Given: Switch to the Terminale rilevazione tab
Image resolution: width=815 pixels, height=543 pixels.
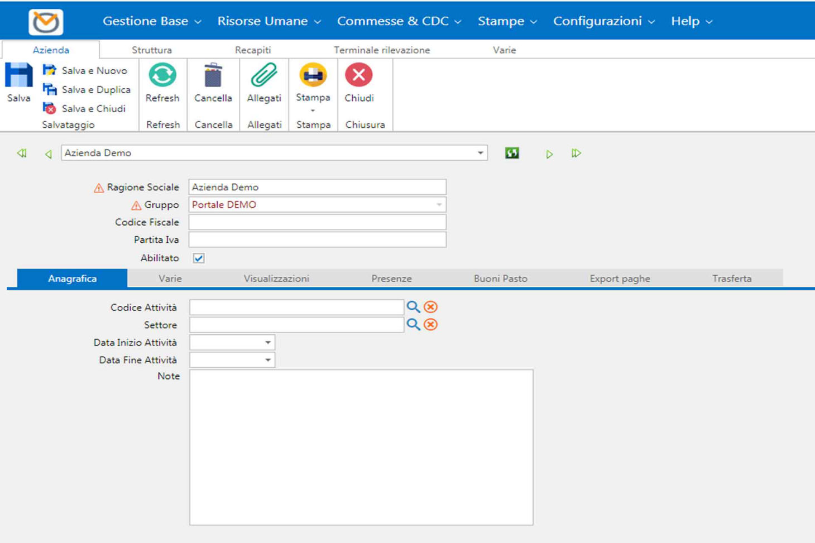Looking at the screenshot, I should coord(382,50).
